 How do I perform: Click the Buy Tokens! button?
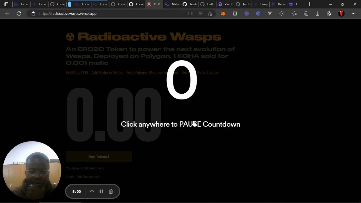pos(99,156)
